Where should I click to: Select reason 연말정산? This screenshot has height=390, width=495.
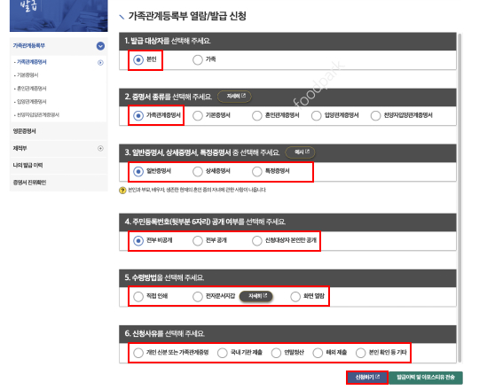click(276, 353)
